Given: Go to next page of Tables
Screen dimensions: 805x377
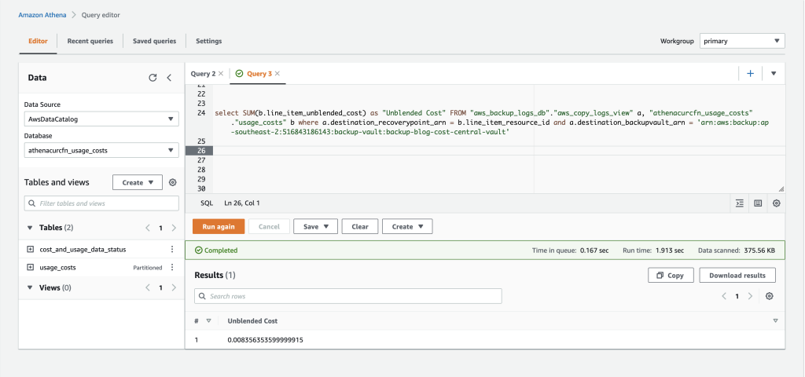Looking at the screenshot, I should (174, 228).
